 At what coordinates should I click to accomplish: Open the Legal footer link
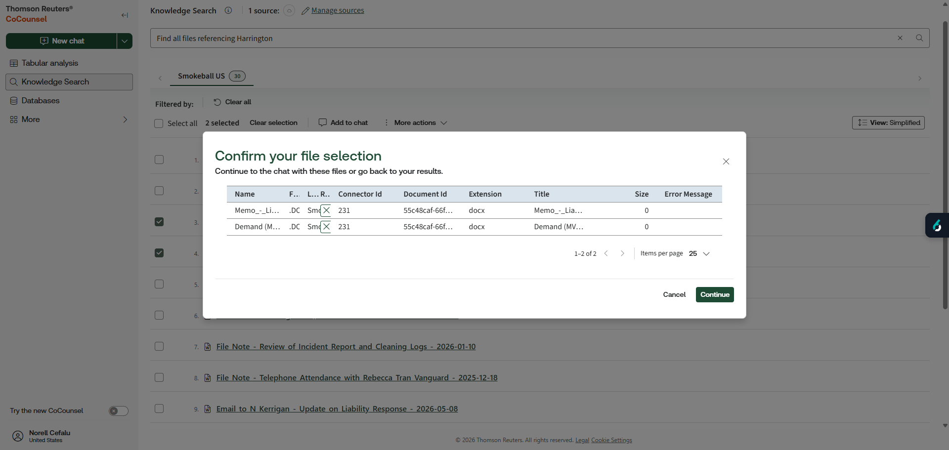582,440
